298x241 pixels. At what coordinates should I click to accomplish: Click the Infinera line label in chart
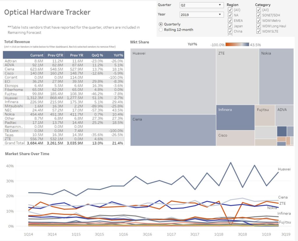pyautogui.click(x=284, y=213)
